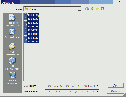Go up one folder level icon
Image resolution: width=126 pixels, height=97 pixels.
point(92,9)
